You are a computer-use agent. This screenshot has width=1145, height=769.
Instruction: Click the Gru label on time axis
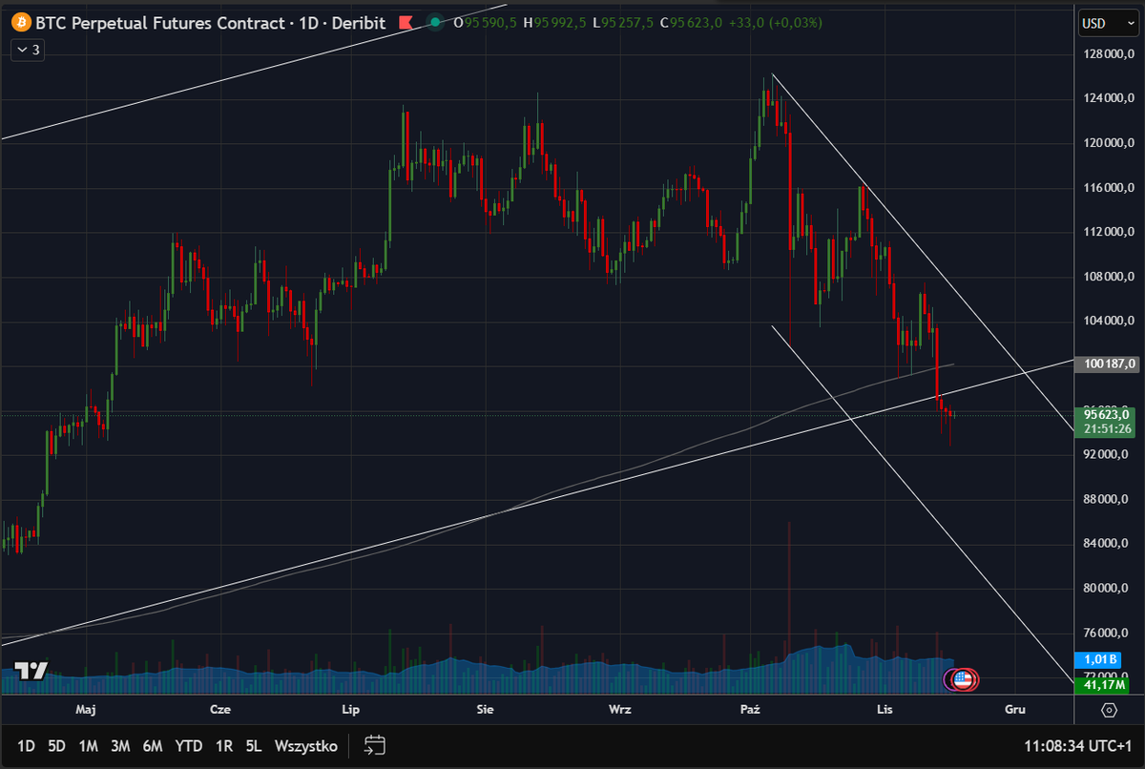(x=1015, y=710)
